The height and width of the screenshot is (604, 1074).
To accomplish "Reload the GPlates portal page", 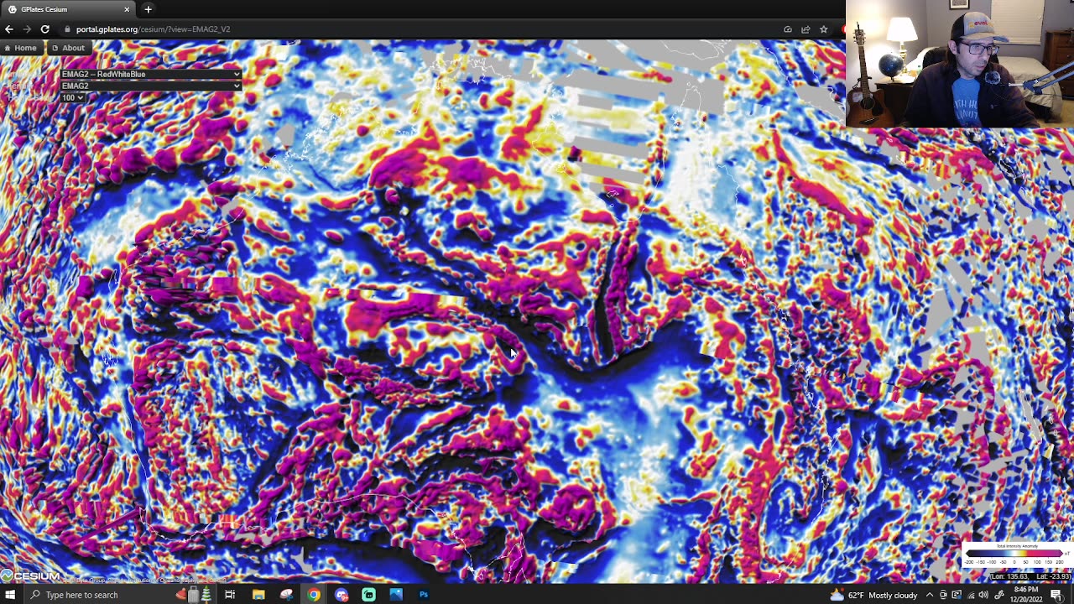I will [45, 29].
